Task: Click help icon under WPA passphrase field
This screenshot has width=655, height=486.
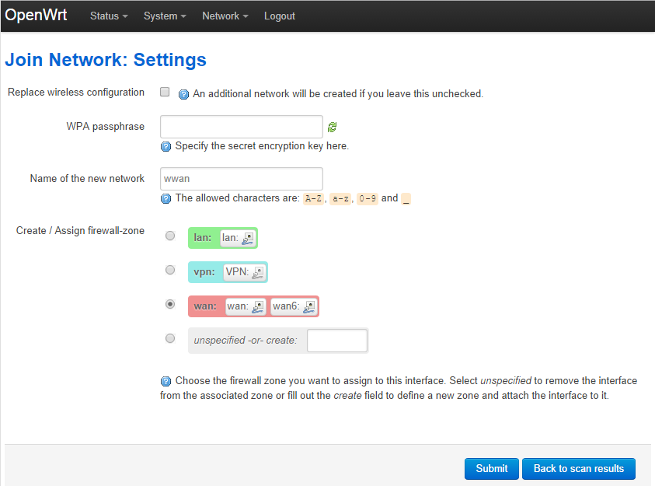Action: tap(165, 146)
